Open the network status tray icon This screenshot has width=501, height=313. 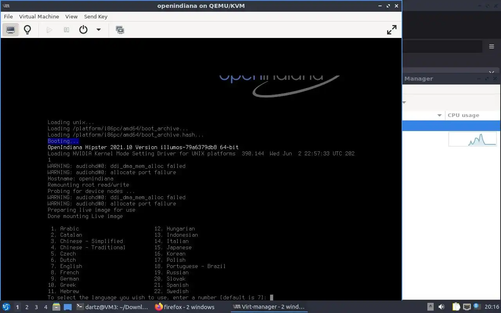[467, 307]
